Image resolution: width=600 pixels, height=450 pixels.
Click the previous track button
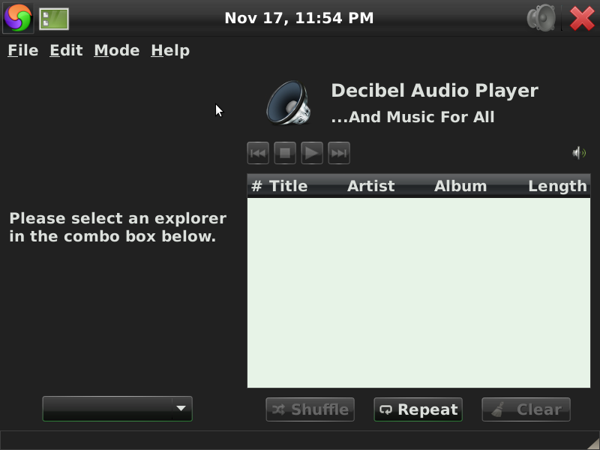258,153
